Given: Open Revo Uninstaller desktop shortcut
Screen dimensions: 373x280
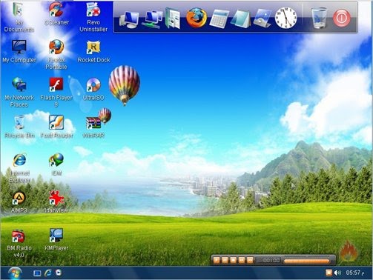Looking at the screenshot, I should [x=93, y=17].
